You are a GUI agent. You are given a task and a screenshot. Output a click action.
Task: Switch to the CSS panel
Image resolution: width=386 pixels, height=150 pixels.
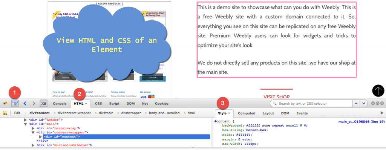(x=98, y=104)
